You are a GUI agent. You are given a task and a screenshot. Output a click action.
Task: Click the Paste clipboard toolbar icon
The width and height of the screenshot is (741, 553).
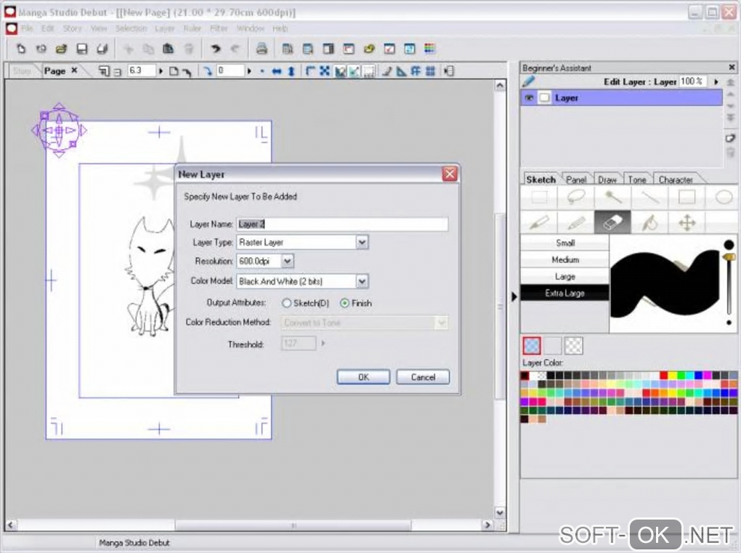168,48
